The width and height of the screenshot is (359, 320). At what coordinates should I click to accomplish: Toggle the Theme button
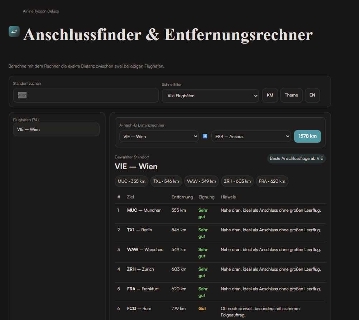(291, 95)
